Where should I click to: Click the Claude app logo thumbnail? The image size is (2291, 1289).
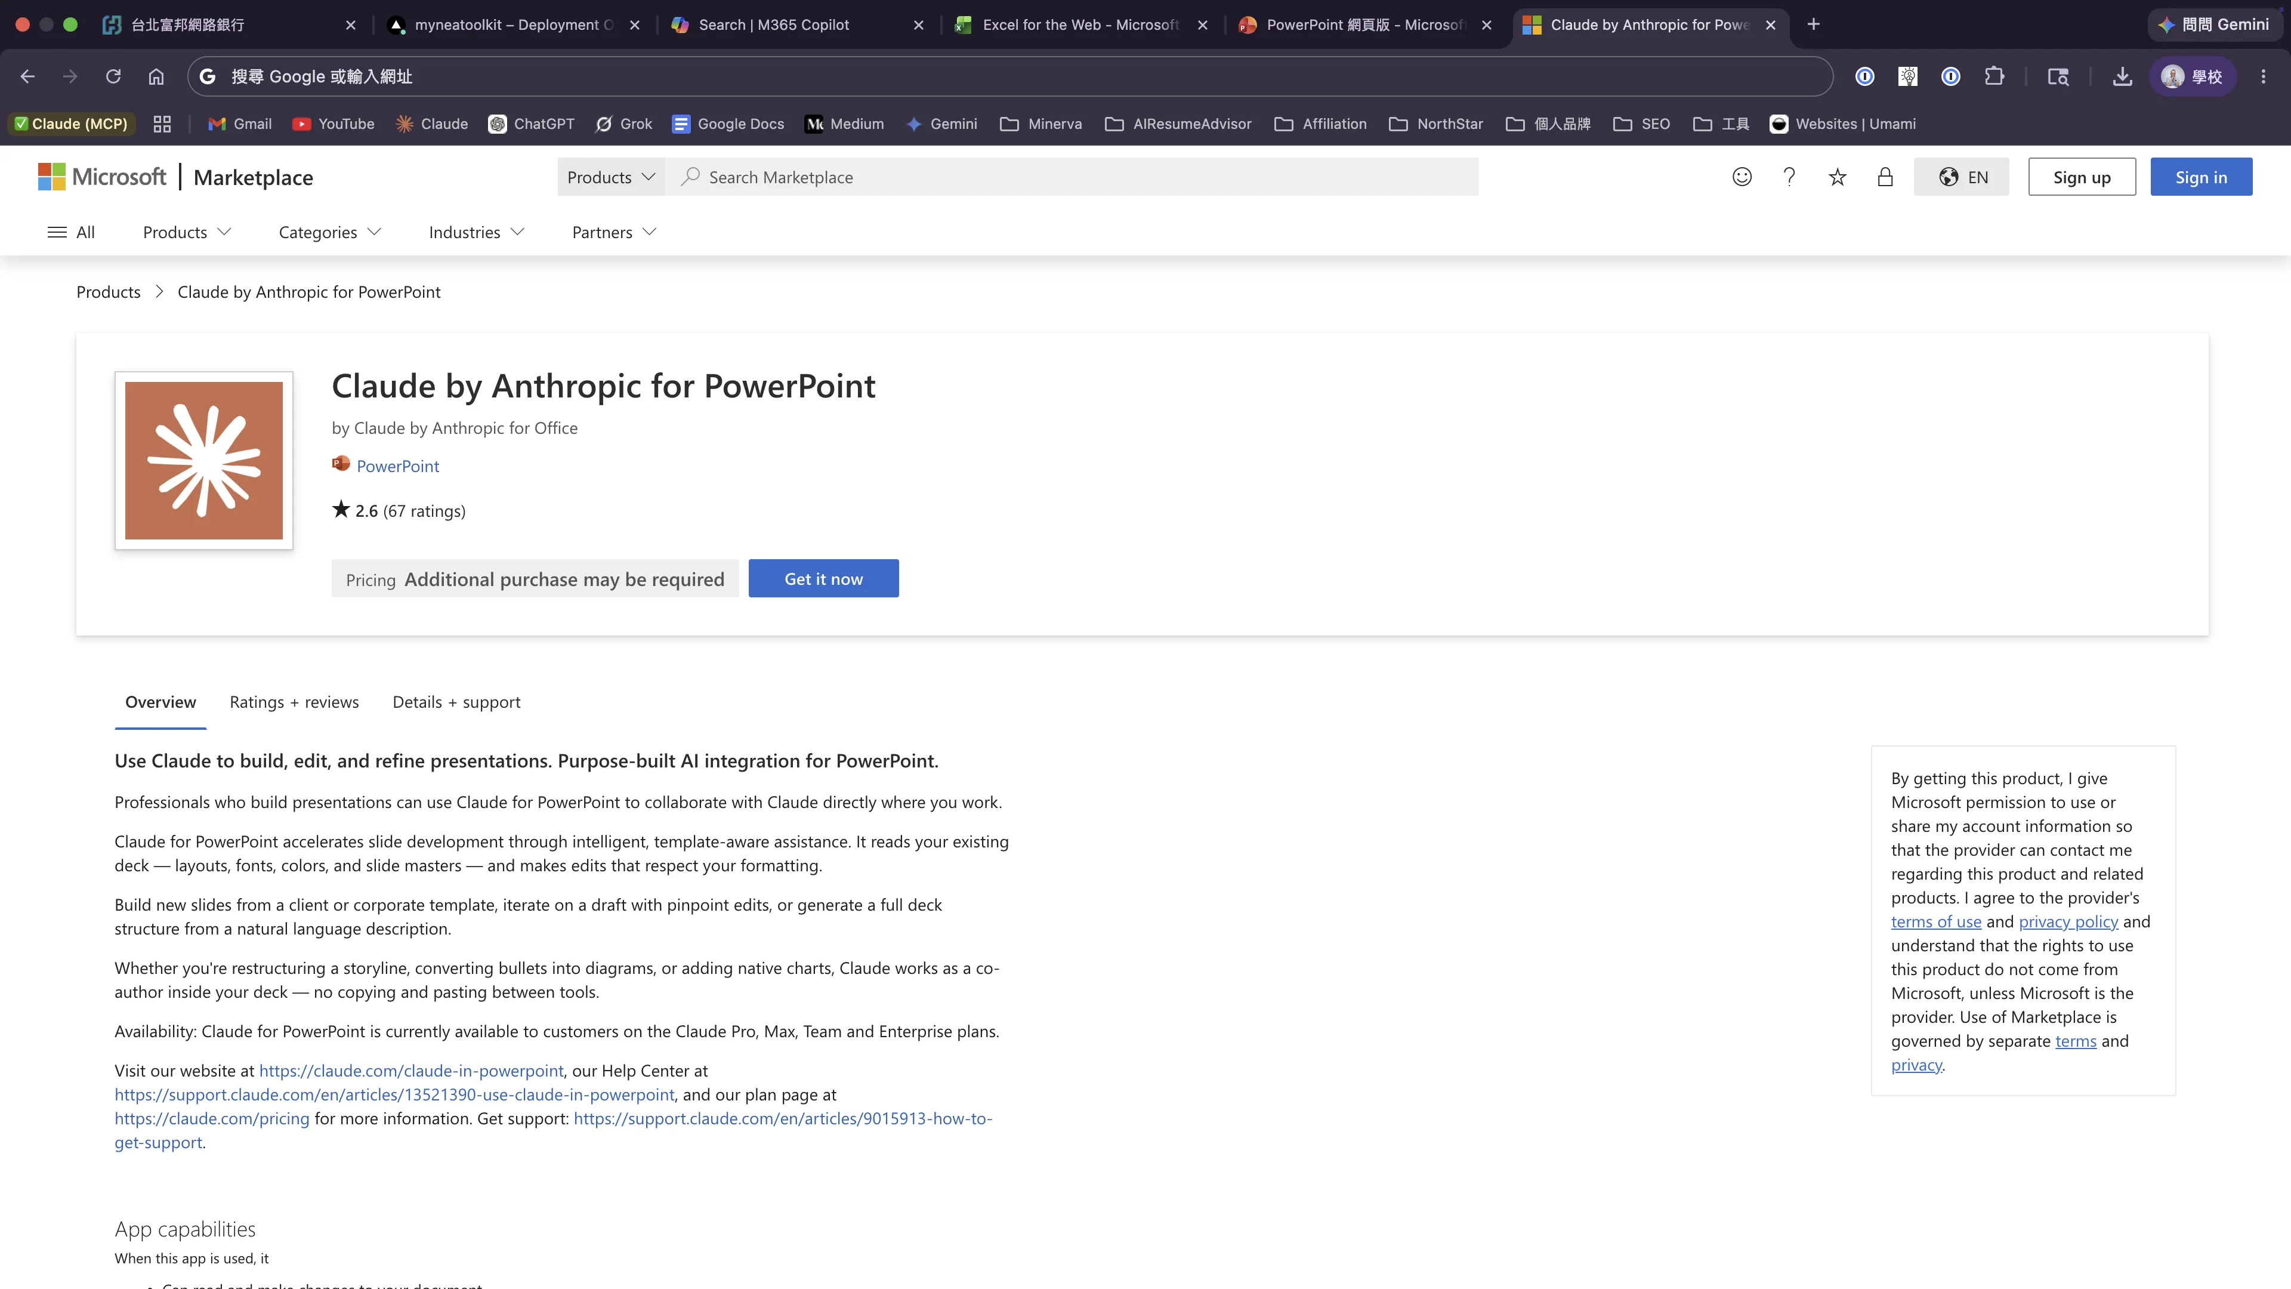tap(203, 460)
